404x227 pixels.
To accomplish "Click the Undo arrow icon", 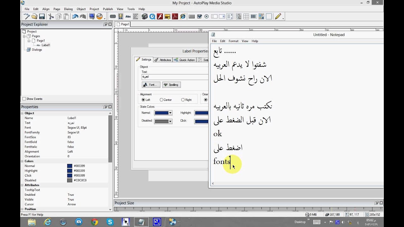I will click(75, 16).
